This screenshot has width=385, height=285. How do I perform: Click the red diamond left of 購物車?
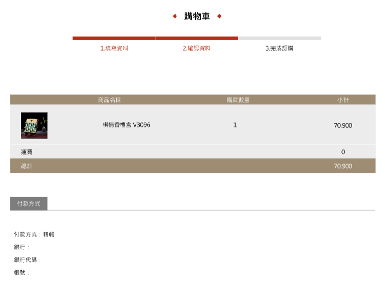point(175,16)
